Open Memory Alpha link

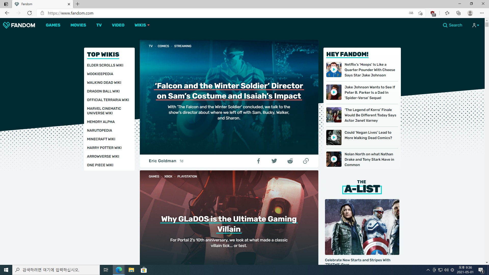(x=101, y=122)
